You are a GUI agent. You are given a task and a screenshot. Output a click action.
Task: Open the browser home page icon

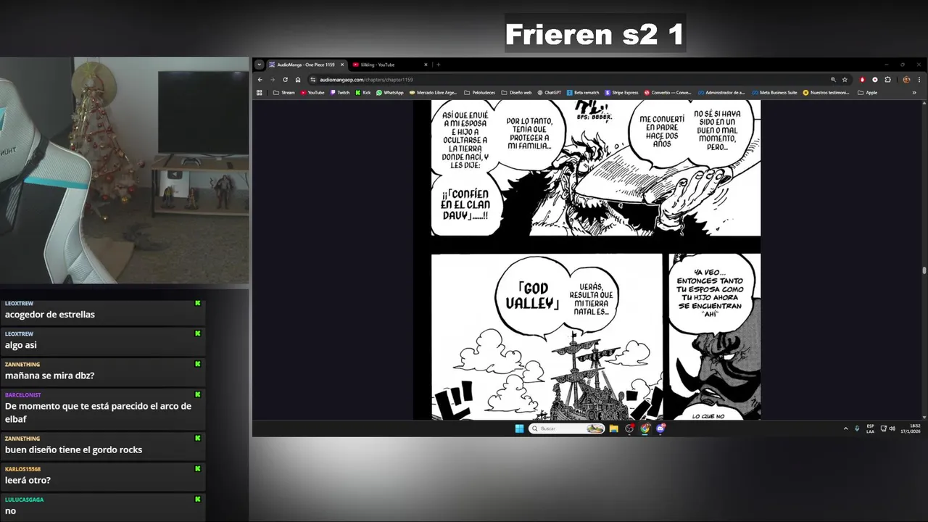coord(297,80)
